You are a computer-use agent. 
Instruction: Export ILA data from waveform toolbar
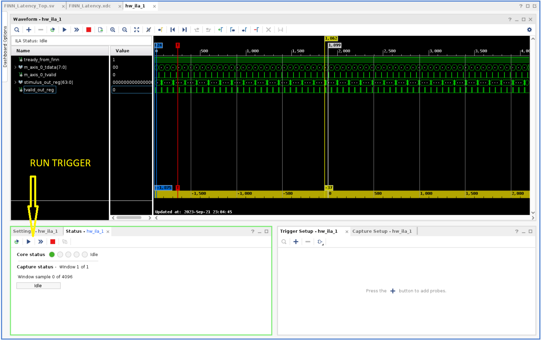click(x=101, y=30)
